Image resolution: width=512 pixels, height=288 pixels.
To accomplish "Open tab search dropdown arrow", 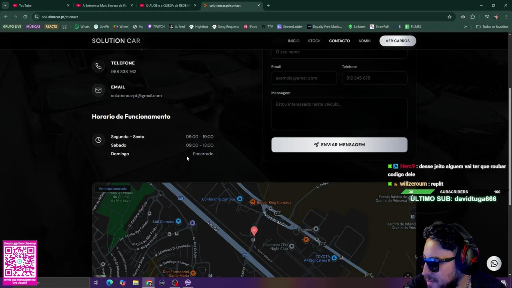I will [x=5, y=6].
